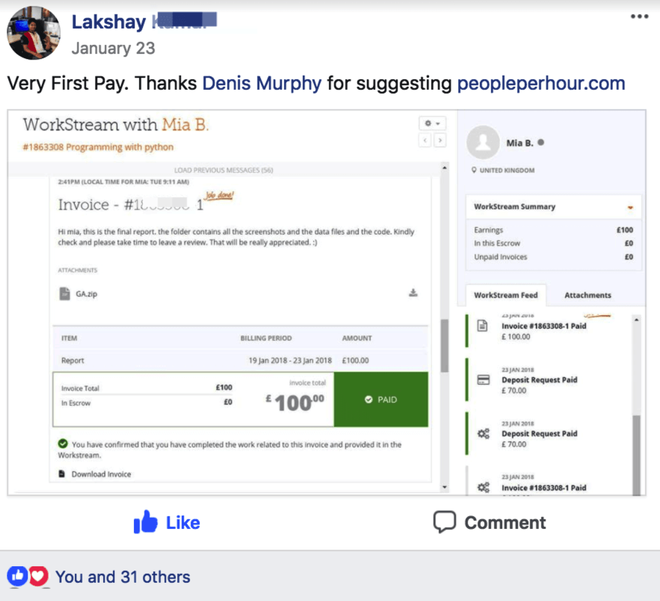
Task: Click the next WorkStream arrow
Action: pyautogui.click(x=440, y=140)
